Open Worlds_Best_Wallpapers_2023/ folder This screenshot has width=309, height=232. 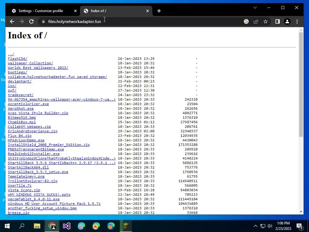tap(38, 68)
